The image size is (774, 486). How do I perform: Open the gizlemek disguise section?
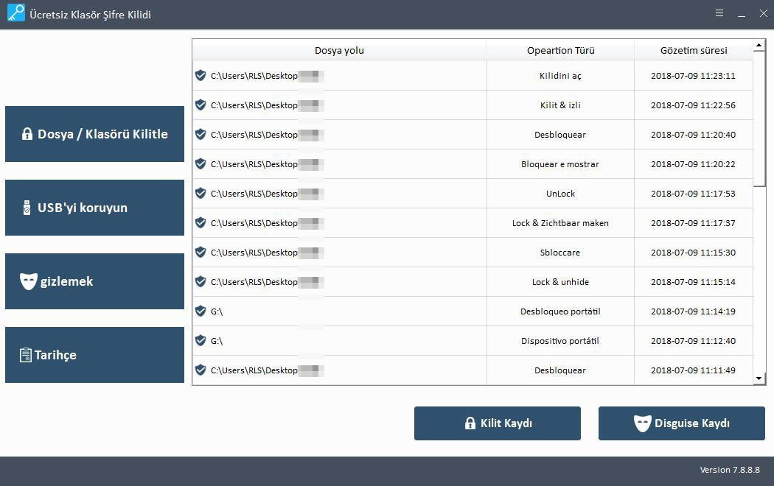point(94,281)
